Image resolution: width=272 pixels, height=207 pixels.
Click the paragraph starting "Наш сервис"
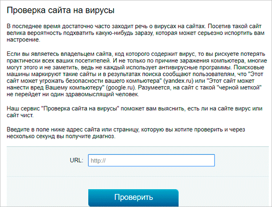tap(133, 112)
